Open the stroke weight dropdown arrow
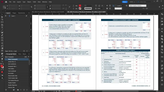 [93, 6]
